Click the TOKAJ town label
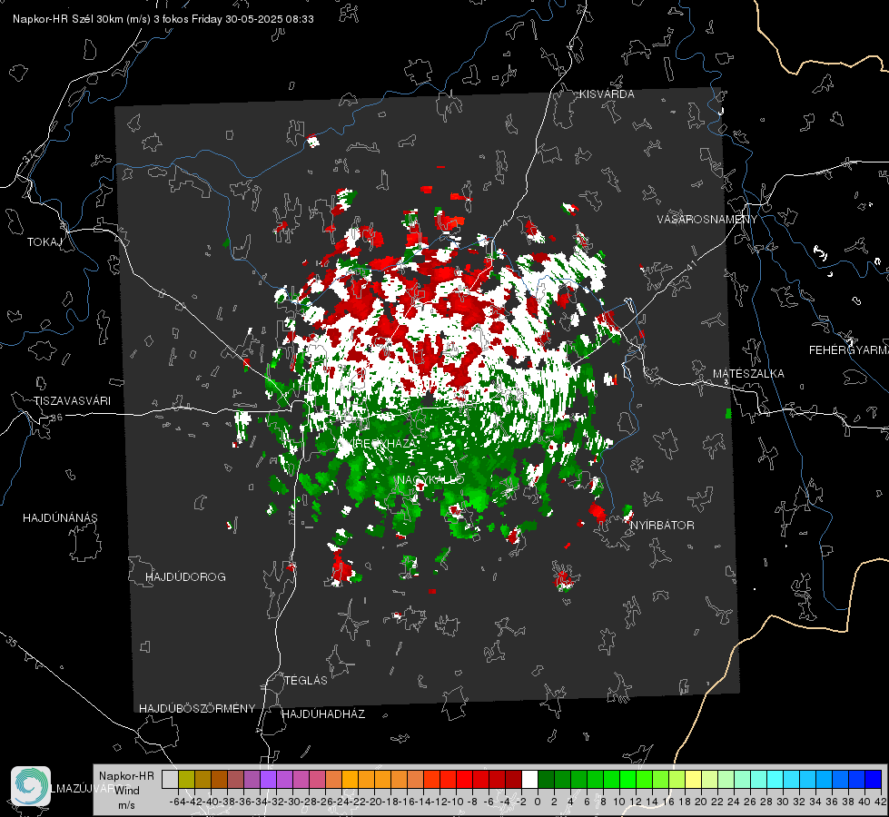Image resolution: width=889 pixels, height=817 pixels. (44, 242)
